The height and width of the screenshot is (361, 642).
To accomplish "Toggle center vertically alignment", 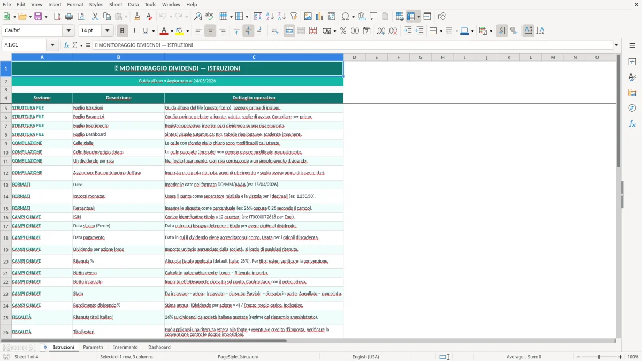I will pos(248,31).
